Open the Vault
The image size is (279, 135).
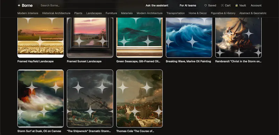[241, 6]
